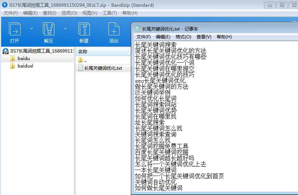
Task: Click line '长尾关键词搜索' in Notepad
Action: pos(156,45)
